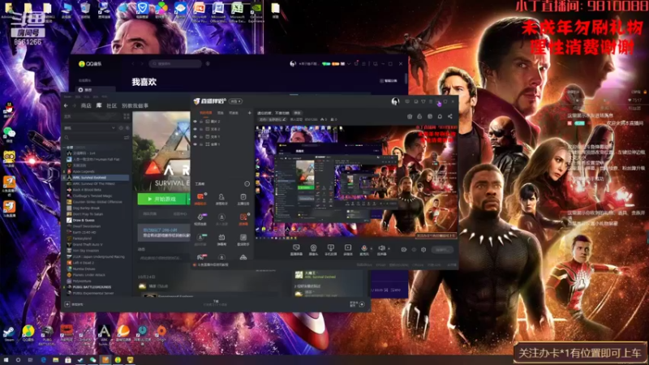
Task: Open the microphone device dropdown arrow
Action: (x=371, y=249)
